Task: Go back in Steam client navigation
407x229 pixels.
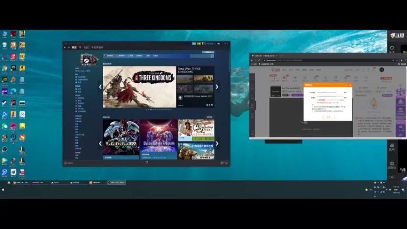Action: (65, 47)
